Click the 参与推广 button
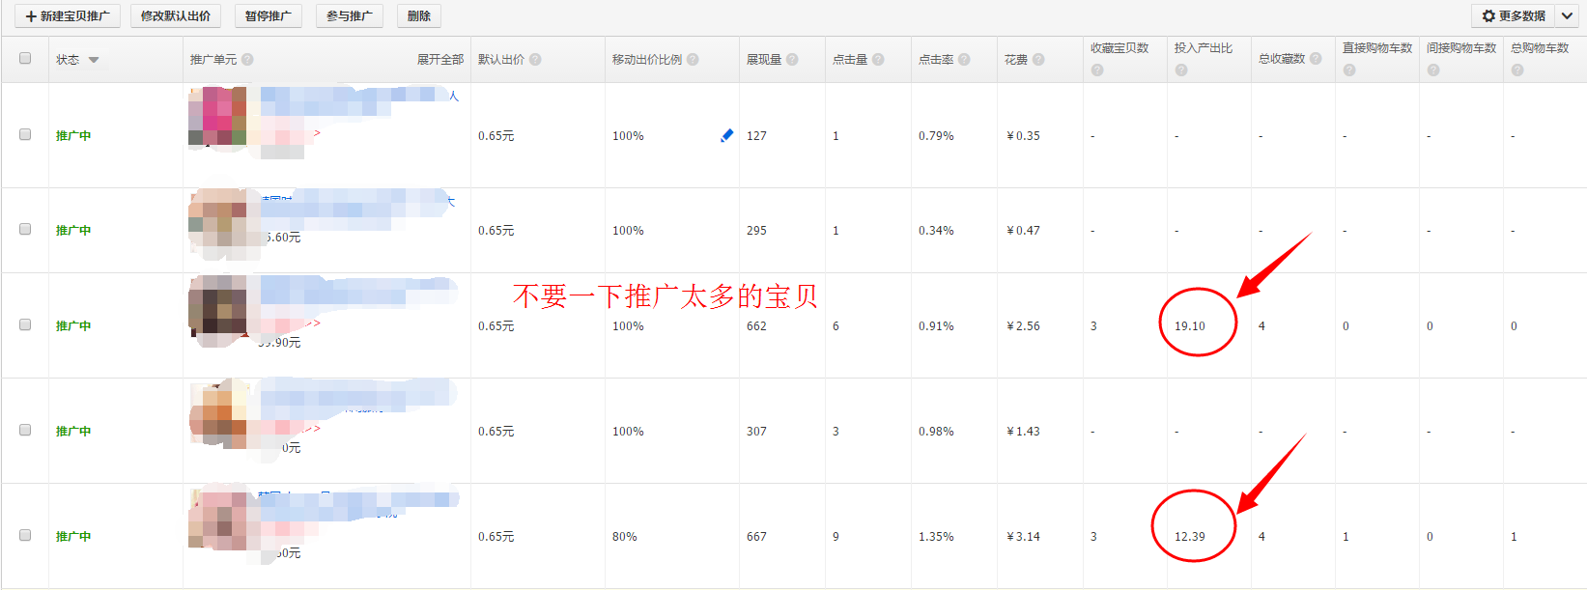The width and height of the screenshot is (1587, 590). (x=349, y=16)
